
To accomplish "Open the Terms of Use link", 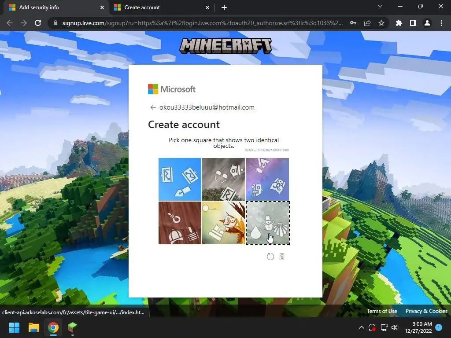I will (382, 311).
